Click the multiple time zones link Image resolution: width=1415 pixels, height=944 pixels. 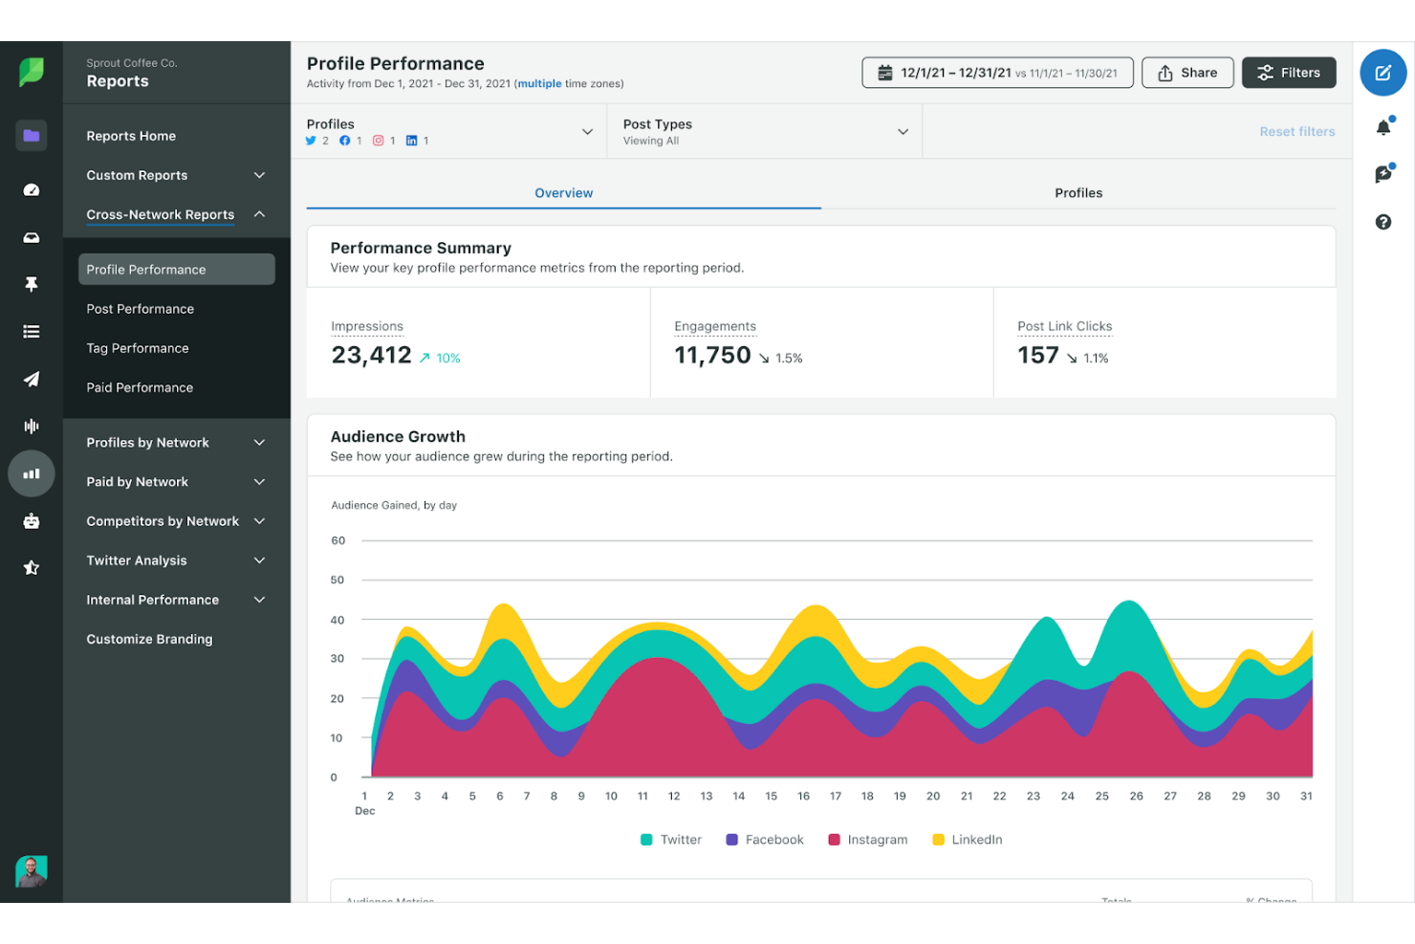coord(539,84)
